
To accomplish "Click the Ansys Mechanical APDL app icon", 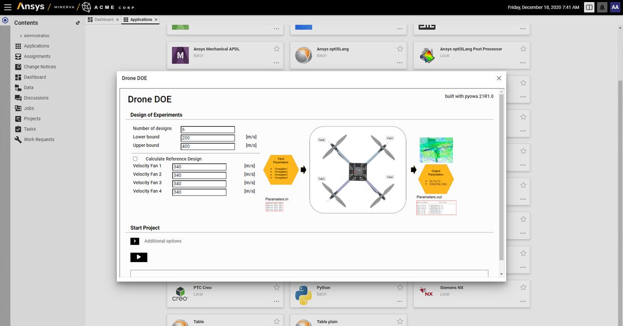I will click(x=180, y=55).
